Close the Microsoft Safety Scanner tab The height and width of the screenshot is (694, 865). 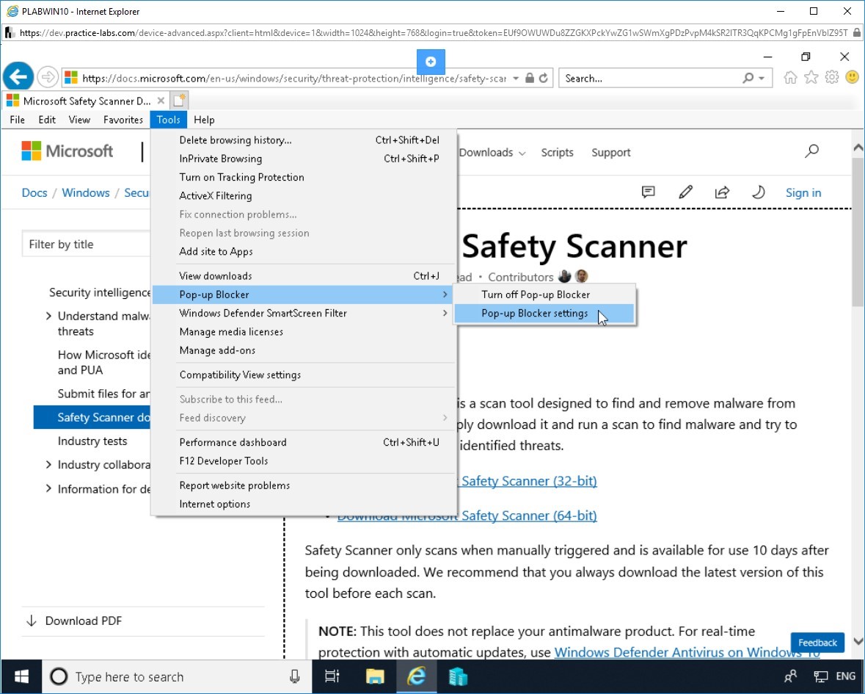161,101
